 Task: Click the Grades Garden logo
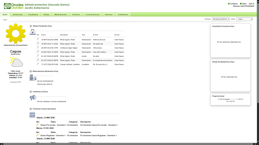(x=13, y=6)
